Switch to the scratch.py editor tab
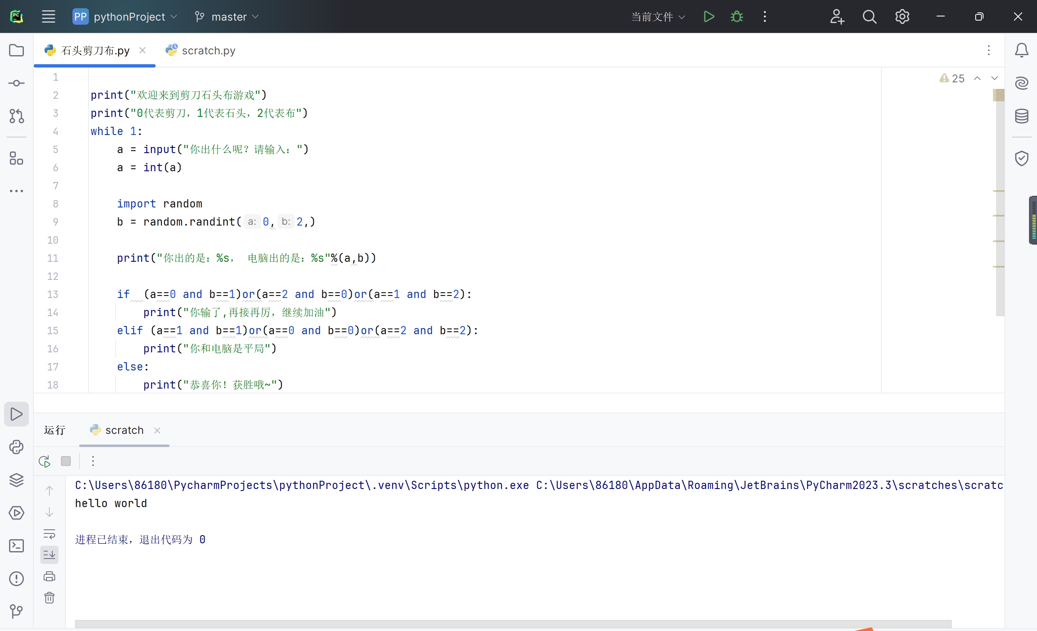This screenshot has width=1037, height=631. [201, 51]
